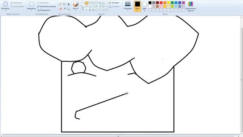Pick the indigo color swatch
243x137 pixels.
pyautogui.click(x=180, y=3)
